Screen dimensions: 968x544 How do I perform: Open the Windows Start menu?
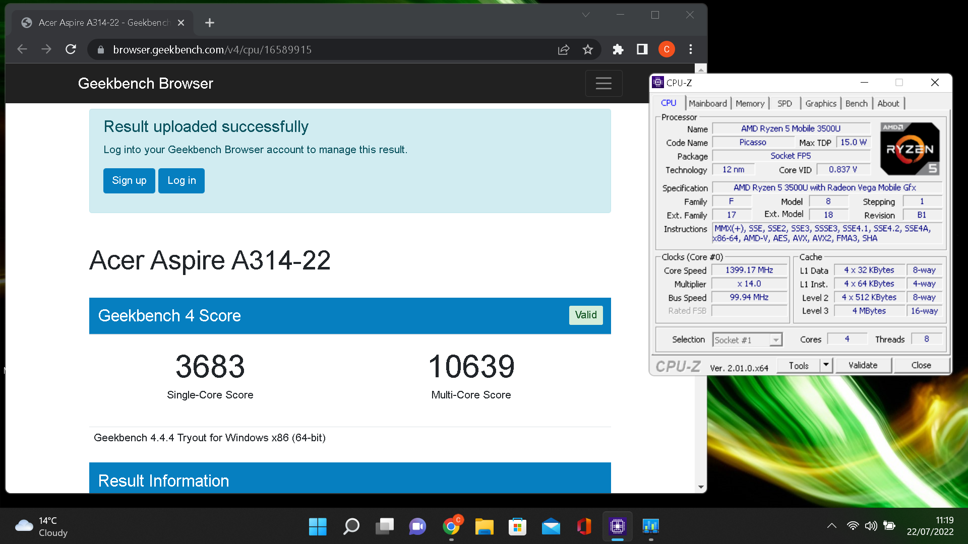point(318,527)
